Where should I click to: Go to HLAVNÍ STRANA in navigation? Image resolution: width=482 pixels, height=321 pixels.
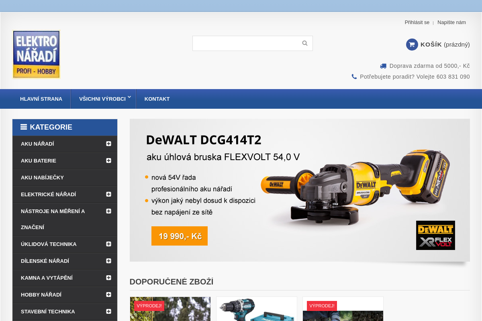click(x=41, y=99)
